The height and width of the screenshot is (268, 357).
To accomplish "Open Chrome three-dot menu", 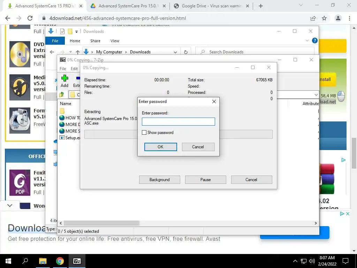I will point(349,18).
